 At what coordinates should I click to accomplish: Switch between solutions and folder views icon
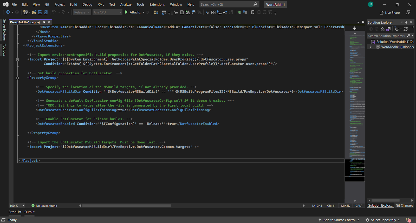click(x=388, y=29)
